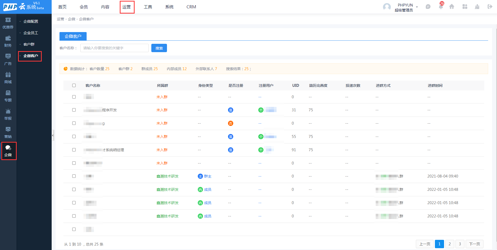Click the green arrow icon for UID 55
Screen dimensions: 497x250
tap(261, 137)
